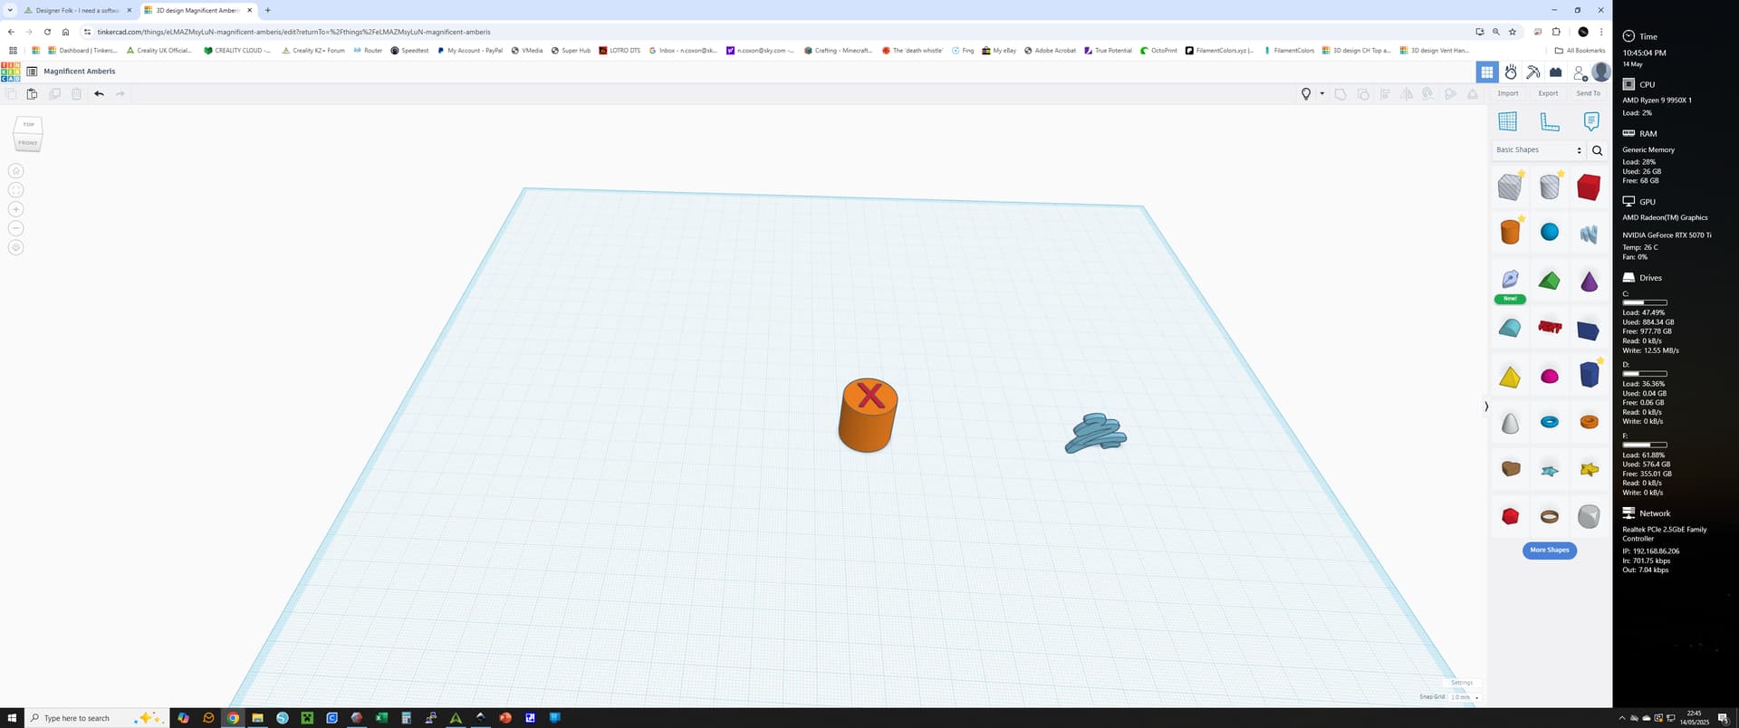The height and width of the screenshot is (728, 1739).
Task: Open the design list icon beside the title
Action: tap(32, 72)
